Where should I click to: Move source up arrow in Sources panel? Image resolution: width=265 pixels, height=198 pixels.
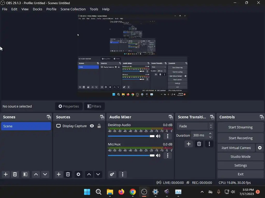89,174
